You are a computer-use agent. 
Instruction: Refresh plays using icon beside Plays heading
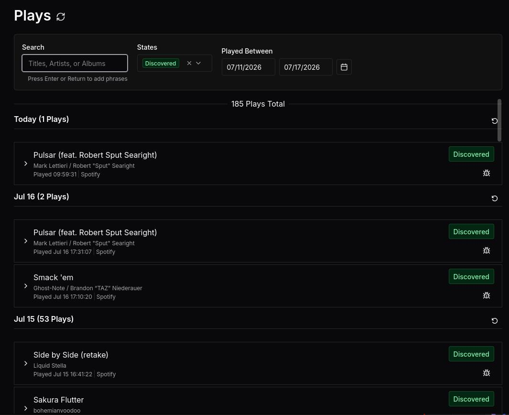[x=61, y=17]
